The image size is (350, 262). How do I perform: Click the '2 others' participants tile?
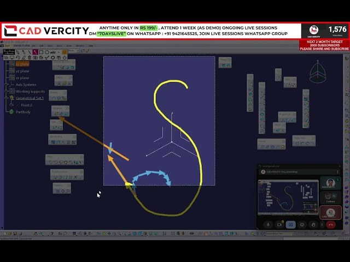[330, 197]
